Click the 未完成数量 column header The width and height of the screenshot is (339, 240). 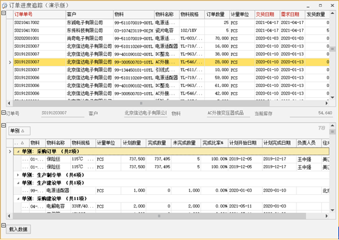click(x=186, y=143)
